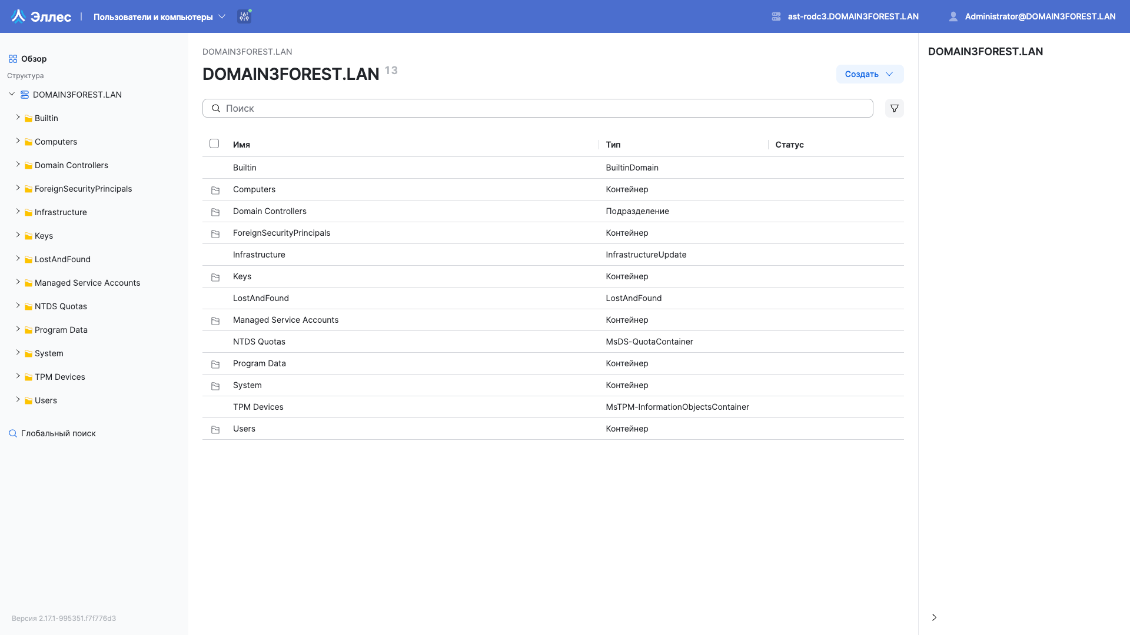Image resolution: width=1130 pixels, height=635 pixels.
Task: Click the Создать button
Action: pos(863,74)
